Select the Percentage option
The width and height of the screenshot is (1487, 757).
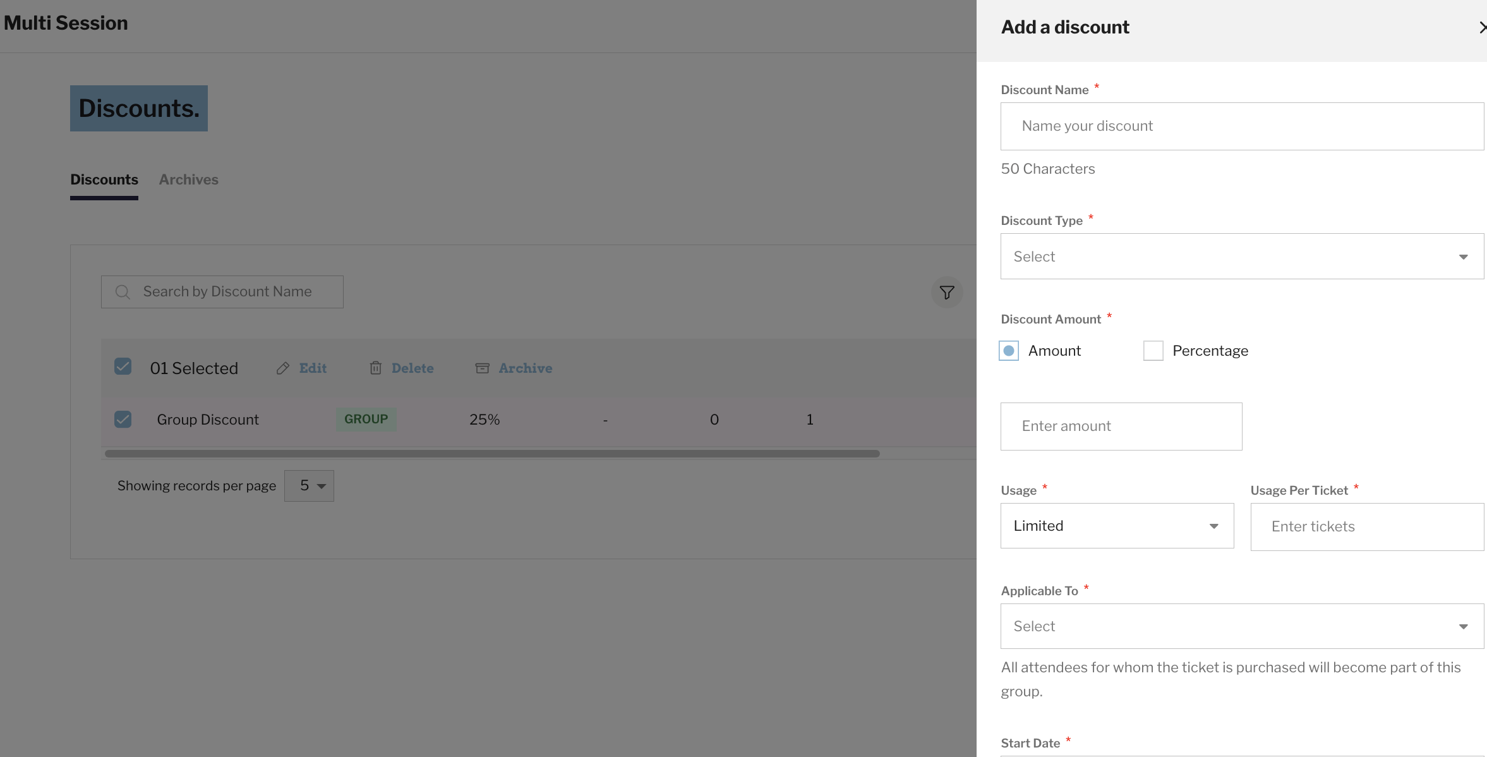pyautogui.click(x=1153, y=351)
